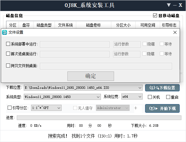Image resolution: width=186 pixels, height=142 pixels.
Task: Click the 进度 progress bar
Action: click(99, 118)
